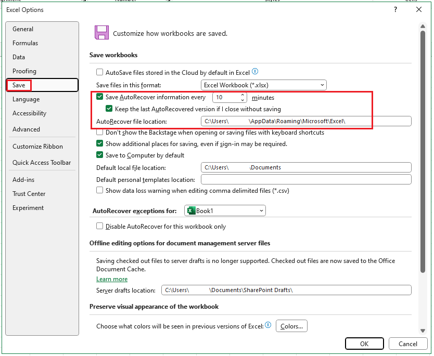Select the General category
434x356 pixels.
pos(42,29)
